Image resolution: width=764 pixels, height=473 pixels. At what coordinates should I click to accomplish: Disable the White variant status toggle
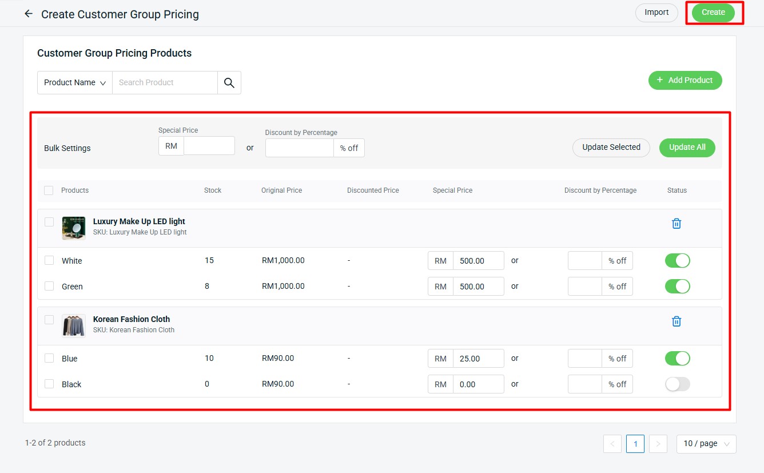677,260
